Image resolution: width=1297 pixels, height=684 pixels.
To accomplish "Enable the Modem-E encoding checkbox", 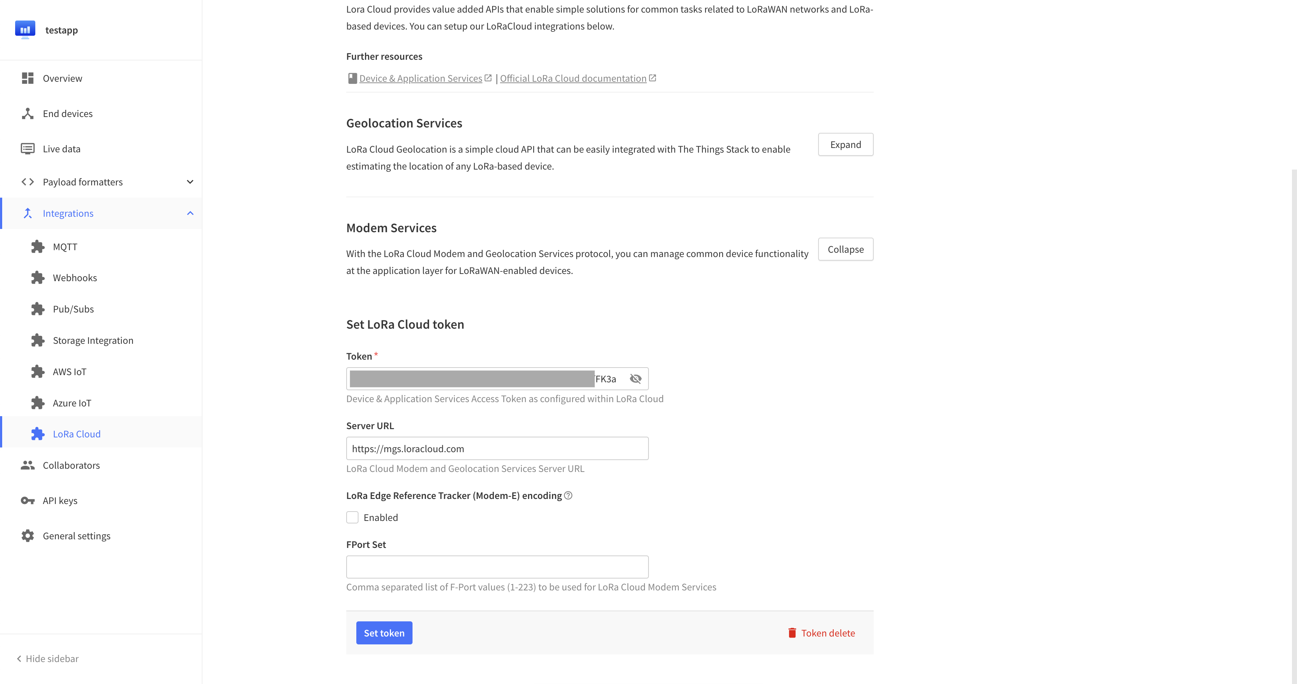I will [x=352, y=518].
